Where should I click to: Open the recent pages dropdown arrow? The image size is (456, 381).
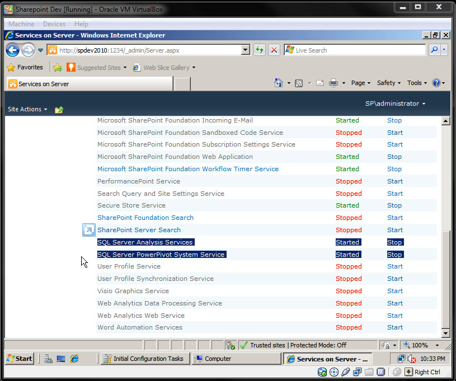(x=40, y=50)
